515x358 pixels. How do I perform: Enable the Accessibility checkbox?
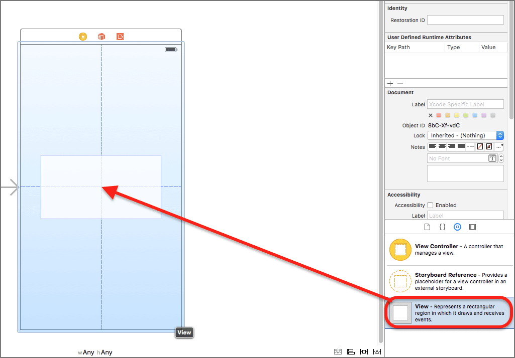(x=430, y=205)
